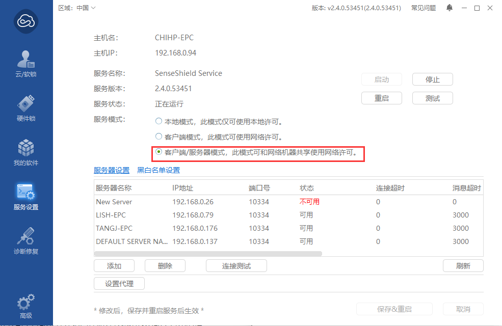Click IP address 192.168.0.176 cell
Image resolution: width=502 pixels, height=326 pixels.
pyautogui.click(x=195, y=228)
